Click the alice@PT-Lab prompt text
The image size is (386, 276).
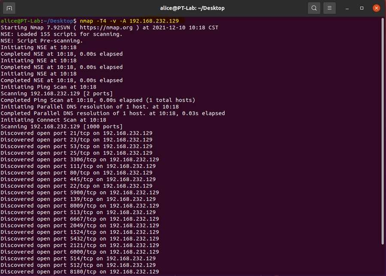click(x=21, y=21)
